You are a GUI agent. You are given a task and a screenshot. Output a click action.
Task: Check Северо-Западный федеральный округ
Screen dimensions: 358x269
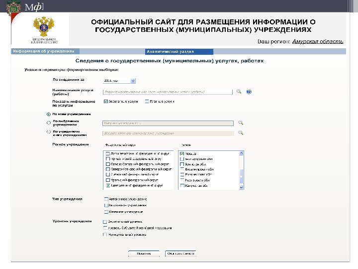[108, 164]
